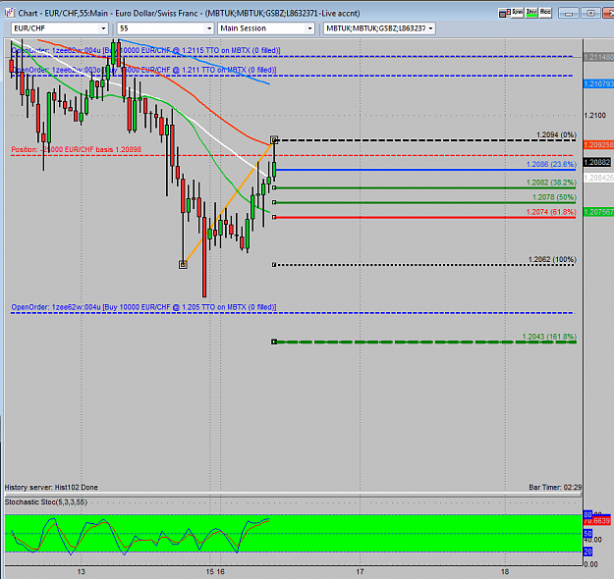Click the 61.8% Fibonacci level handle

click(274, 217)
